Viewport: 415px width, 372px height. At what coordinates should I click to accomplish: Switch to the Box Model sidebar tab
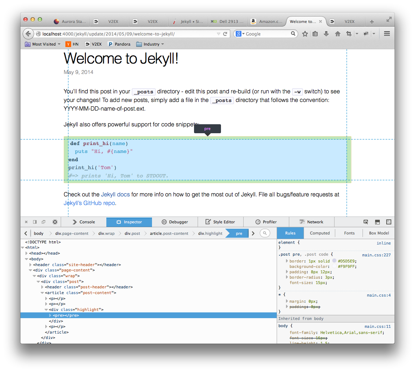(379, 233)
